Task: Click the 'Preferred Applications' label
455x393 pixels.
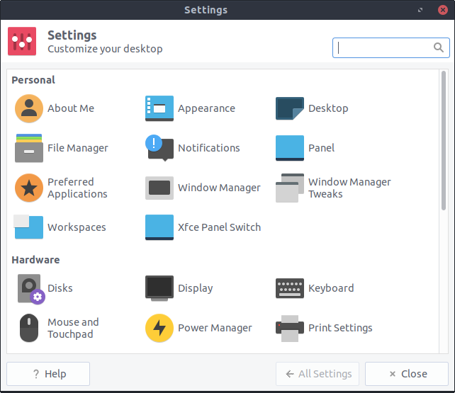Action: [x=77, y=188]
